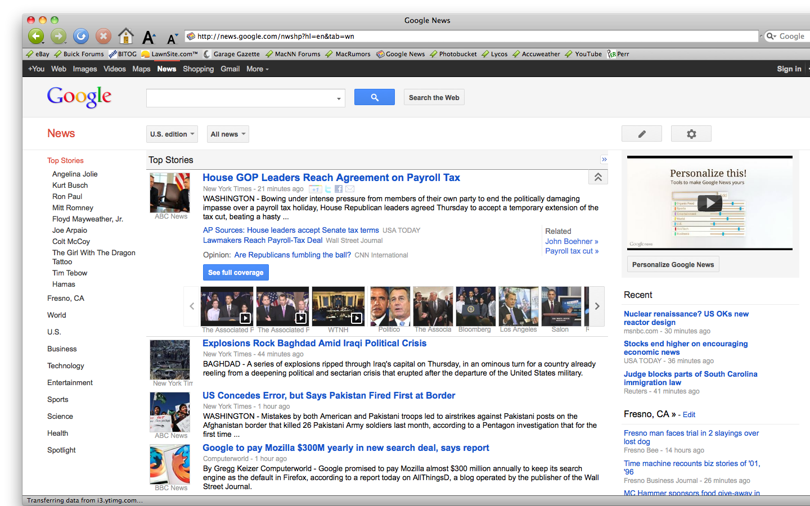Increase text size with the large A icon
The width and height of the screenshot is (810, 506).
(x=148, y=38)
